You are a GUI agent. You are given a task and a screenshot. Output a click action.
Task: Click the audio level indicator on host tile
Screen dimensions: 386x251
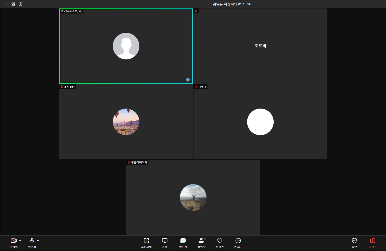[x=188, y=80]
